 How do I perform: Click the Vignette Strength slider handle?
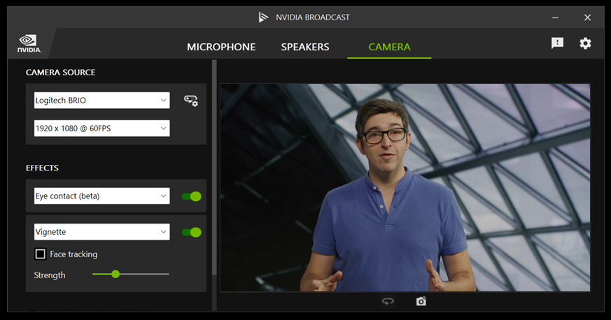115,275
